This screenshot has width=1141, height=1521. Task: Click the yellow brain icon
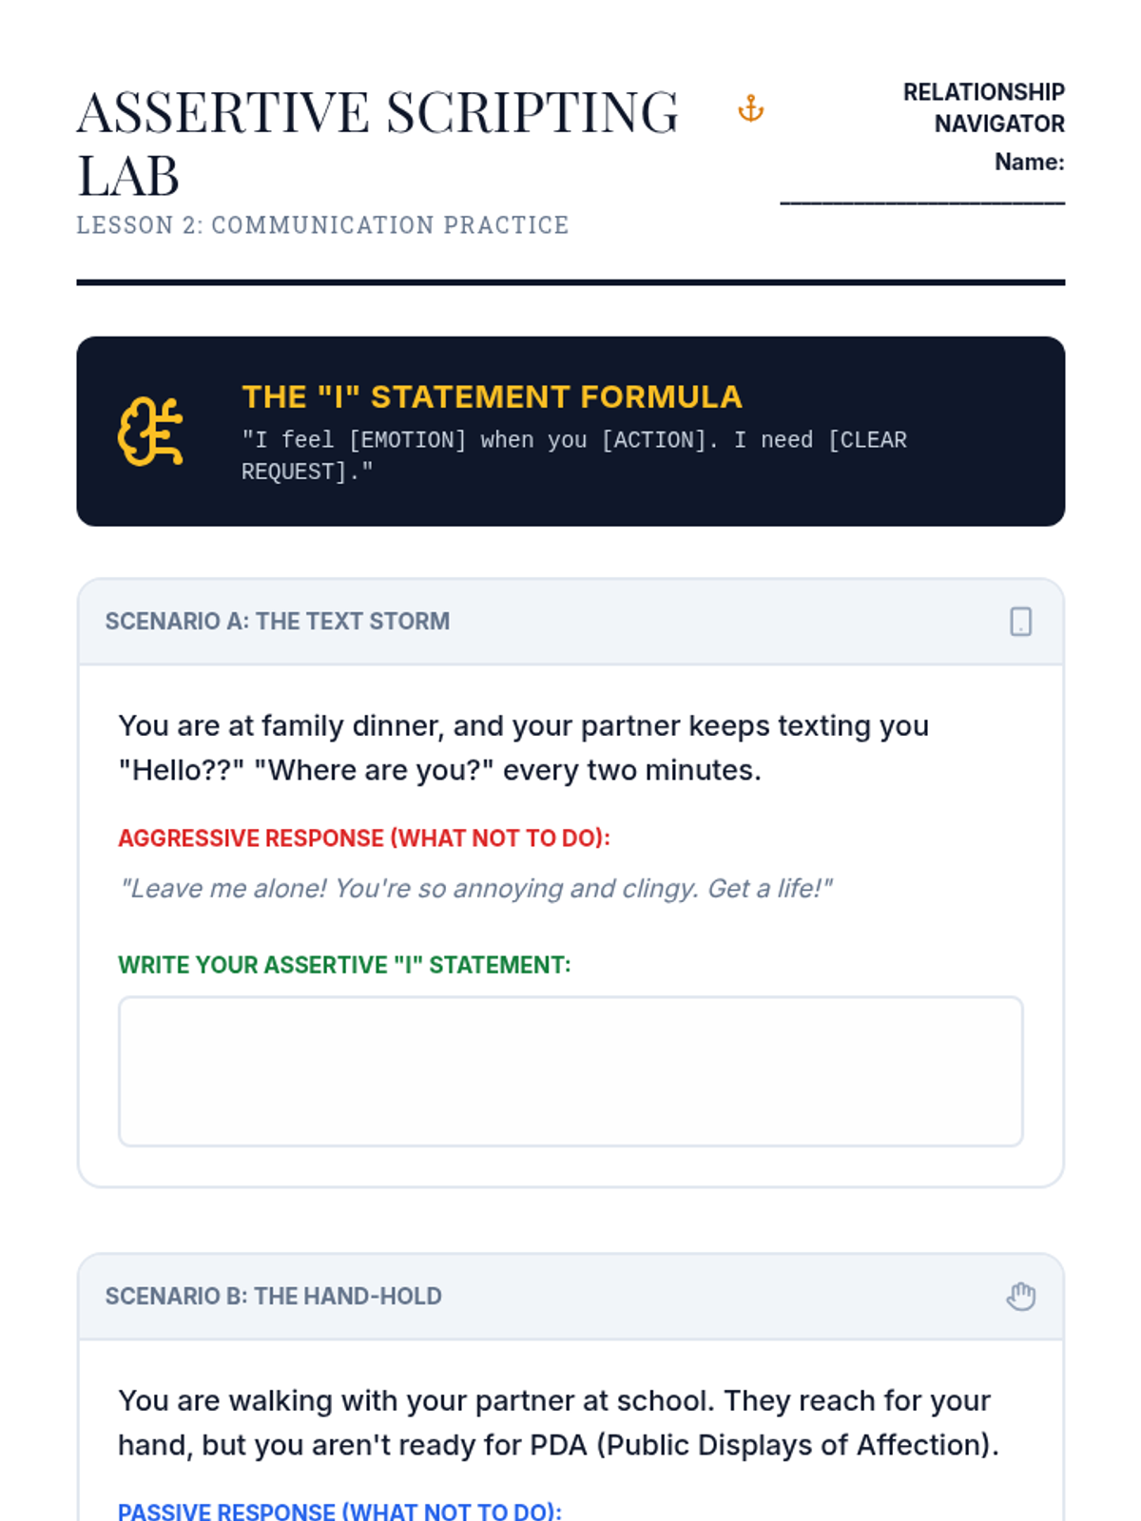click(x=150, y=432)
